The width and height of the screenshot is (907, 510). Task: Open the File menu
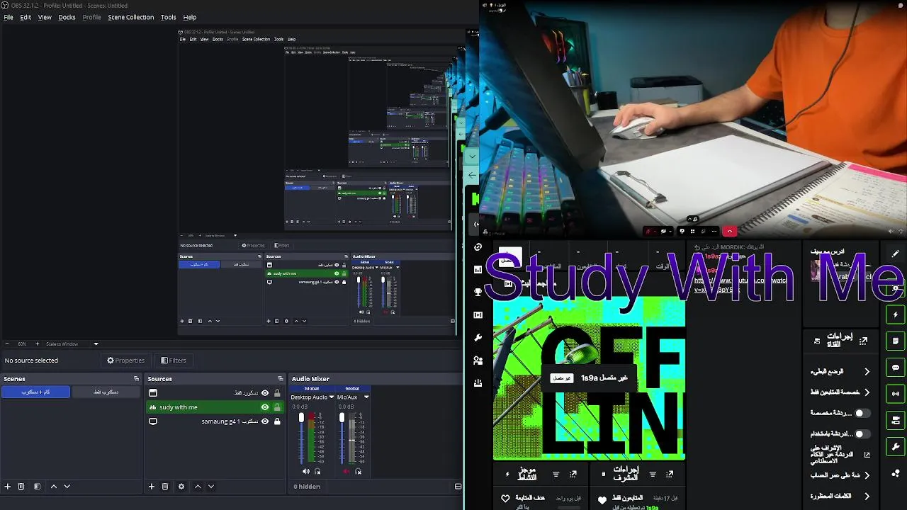tap(9, 17)
